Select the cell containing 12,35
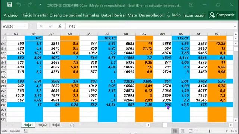Image resolution: width=239 pixels, height=134 pixels. (x=217, y=44)
